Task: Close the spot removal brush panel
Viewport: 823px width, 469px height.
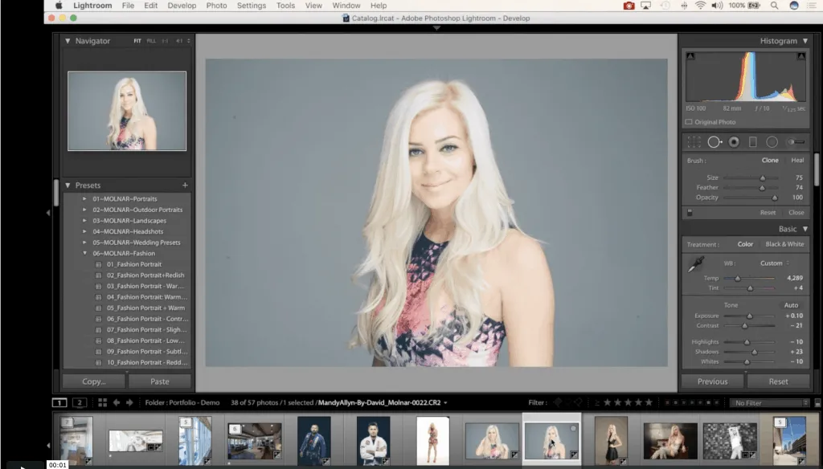Action: (x=796, y=213)
